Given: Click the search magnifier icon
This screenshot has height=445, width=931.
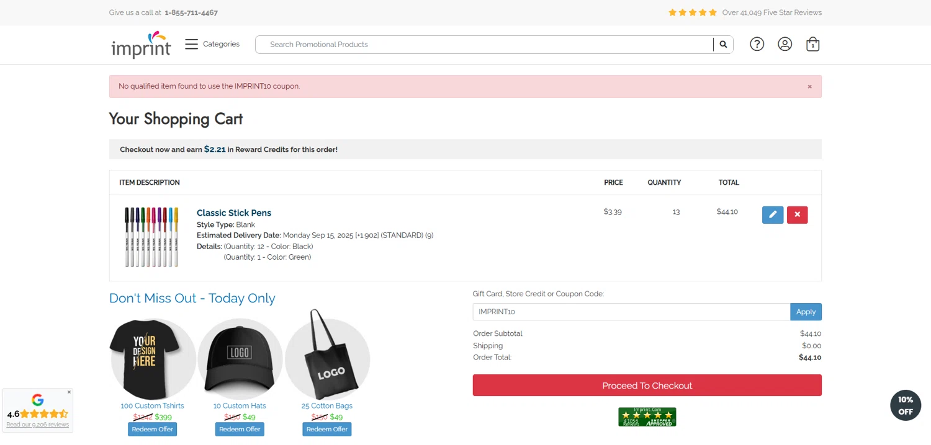Looking at the screenshot, I should [723, 45].
